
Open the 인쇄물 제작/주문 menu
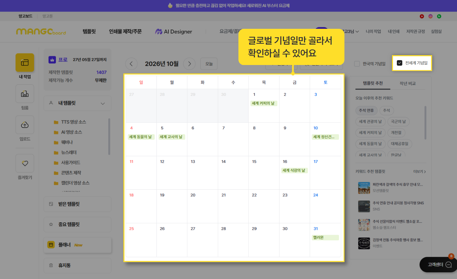(x=125, y=32)
